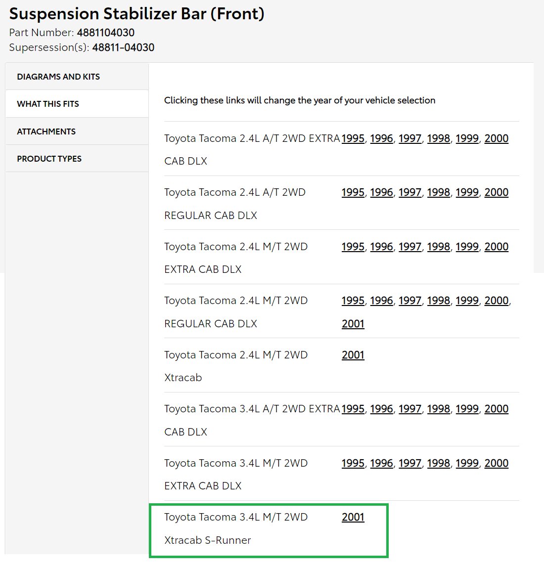Go to 2000 for 3.4L M/T Extra Cab DLX

point(496,463)
